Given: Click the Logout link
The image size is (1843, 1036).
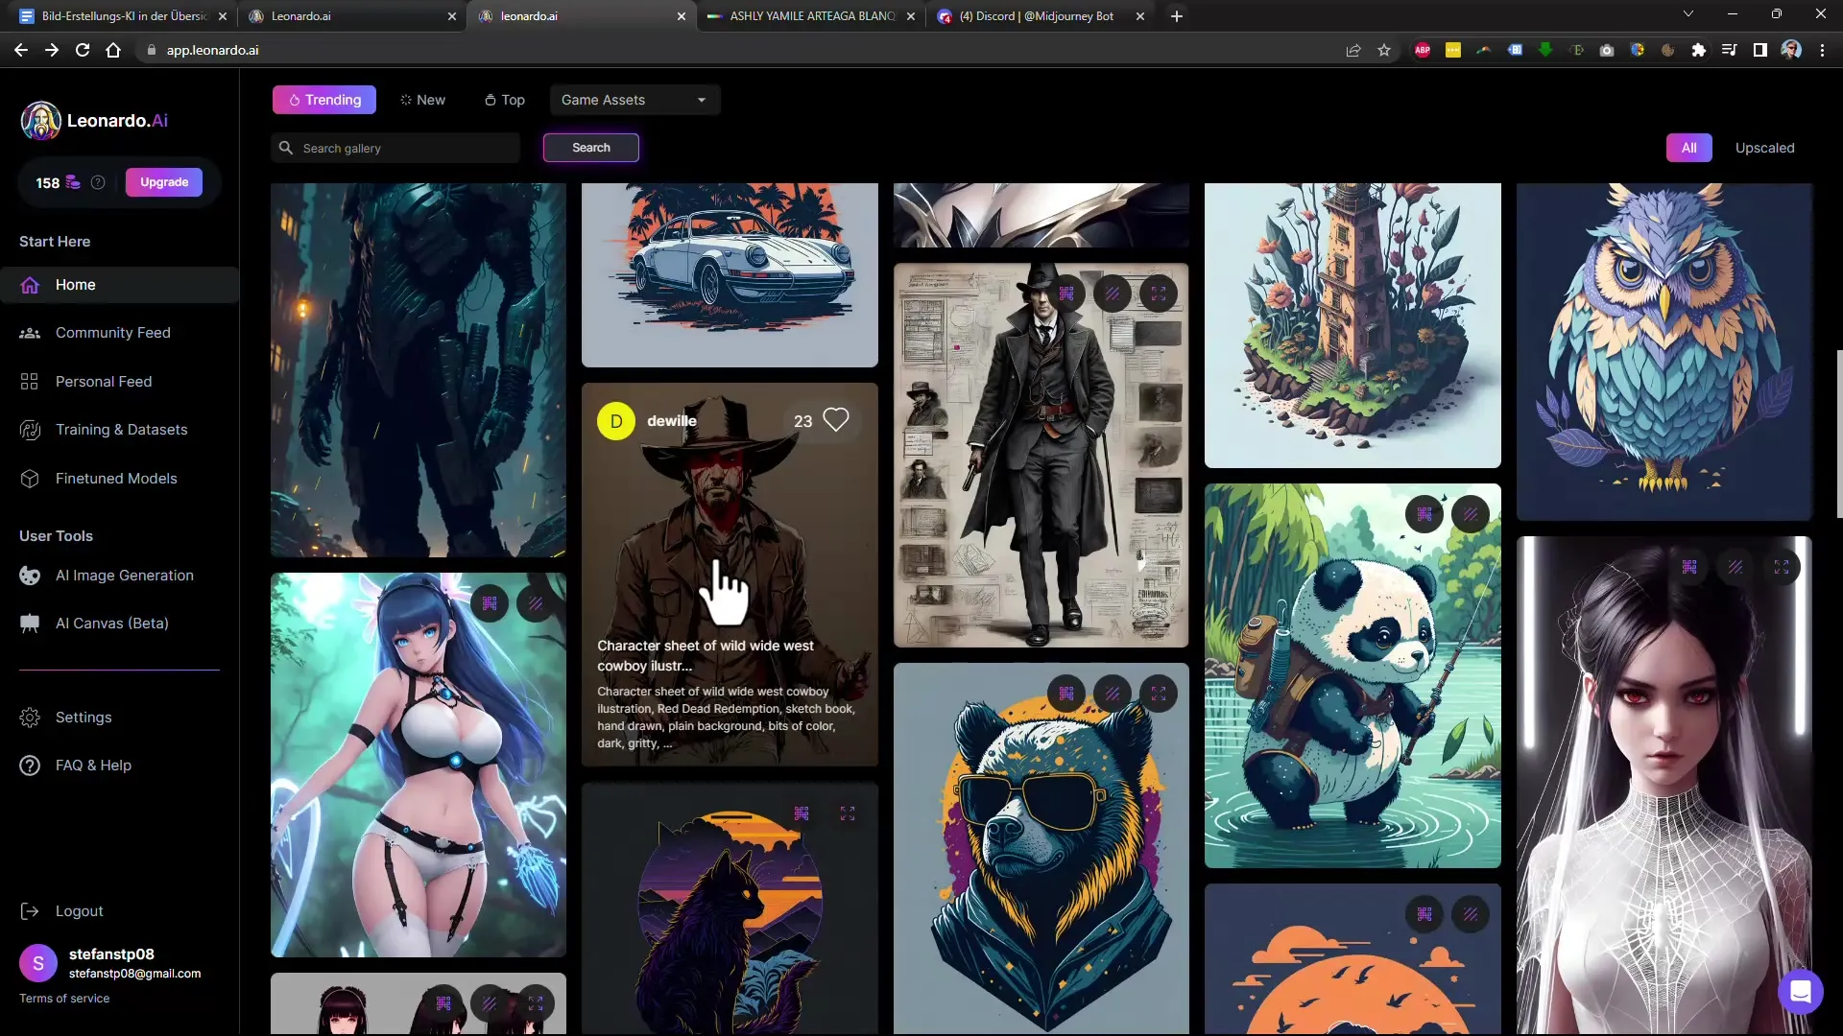Looking at the screenshot, I should [x=79, y=911].
